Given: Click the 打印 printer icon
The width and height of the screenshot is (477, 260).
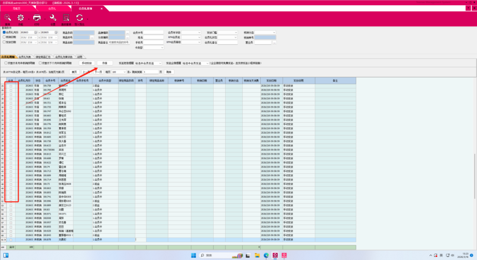Looking at the screenshot, I should coord(37,18).
